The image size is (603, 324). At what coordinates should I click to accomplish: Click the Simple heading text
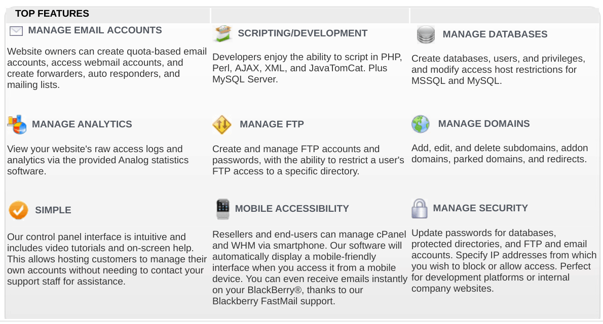click(53, 210)
